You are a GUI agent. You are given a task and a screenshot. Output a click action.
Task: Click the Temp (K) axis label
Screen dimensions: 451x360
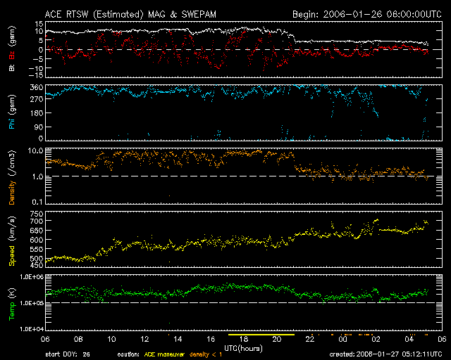point(12,304)
